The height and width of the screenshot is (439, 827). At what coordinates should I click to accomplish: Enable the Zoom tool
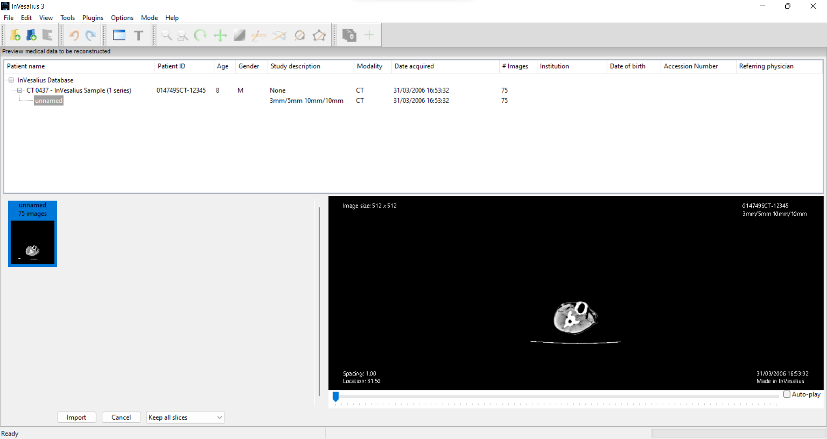[167, 35]
